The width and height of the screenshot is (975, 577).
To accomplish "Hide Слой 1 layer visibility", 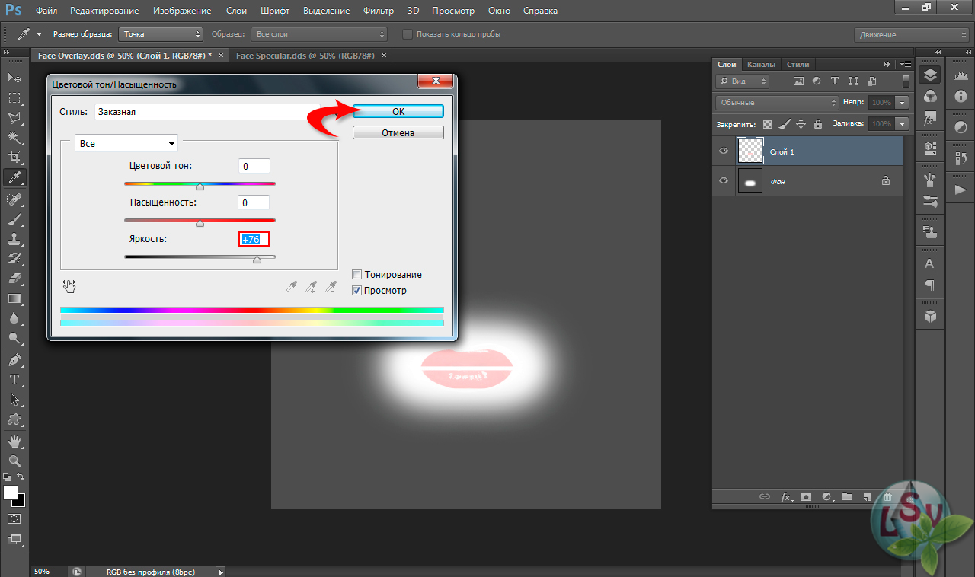I will (724, 151).
